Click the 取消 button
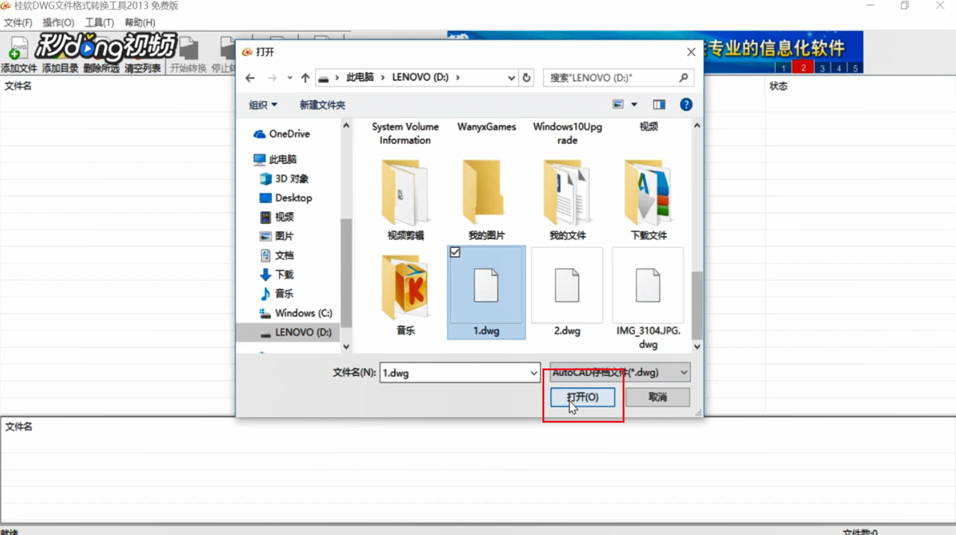This screenshot has width=956, height=535. pyautogui.click(x=657, y=397)
